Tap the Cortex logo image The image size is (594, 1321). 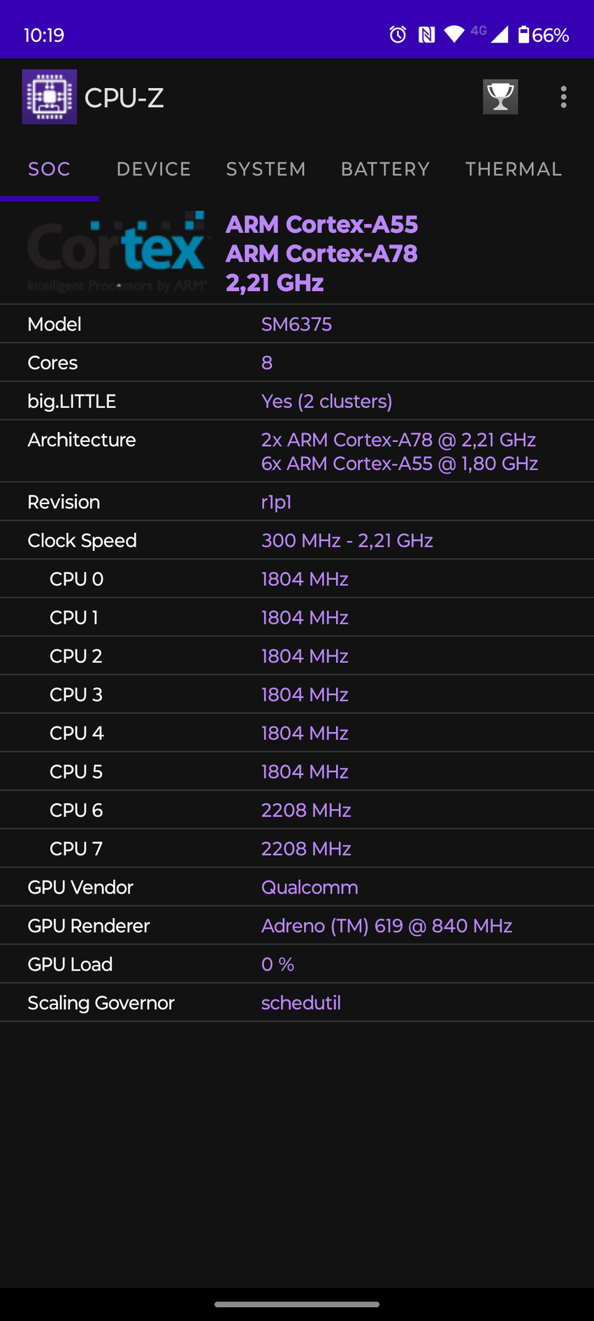pyautogui.click(x=117, y=252)
